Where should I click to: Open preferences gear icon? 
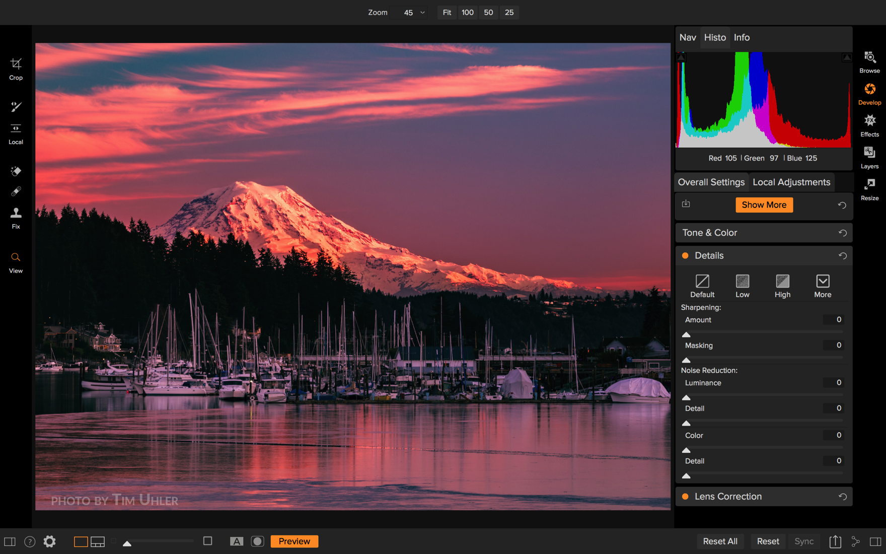pyautogui.click(x=49, y=541)
